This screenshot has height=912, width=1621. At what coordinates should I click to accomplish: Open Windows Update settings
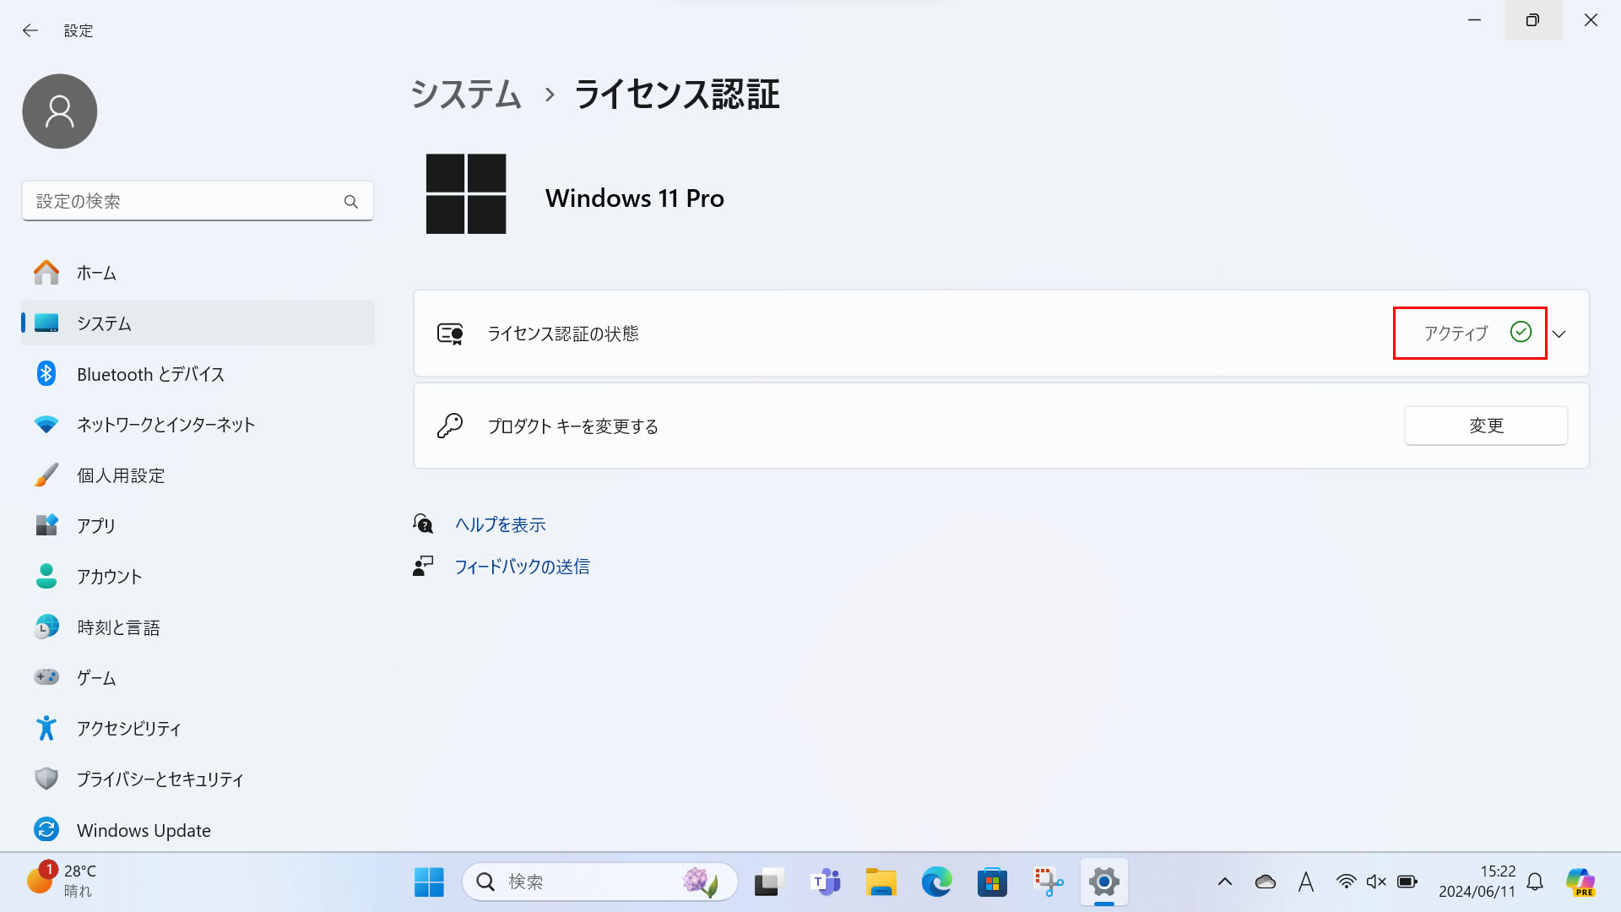[198, 830]
